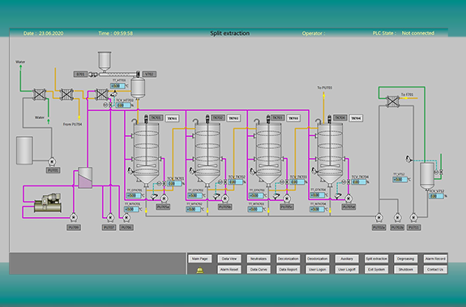Open the Degreasing page
This screenshot has width=466, height=307.
[406, 259]
